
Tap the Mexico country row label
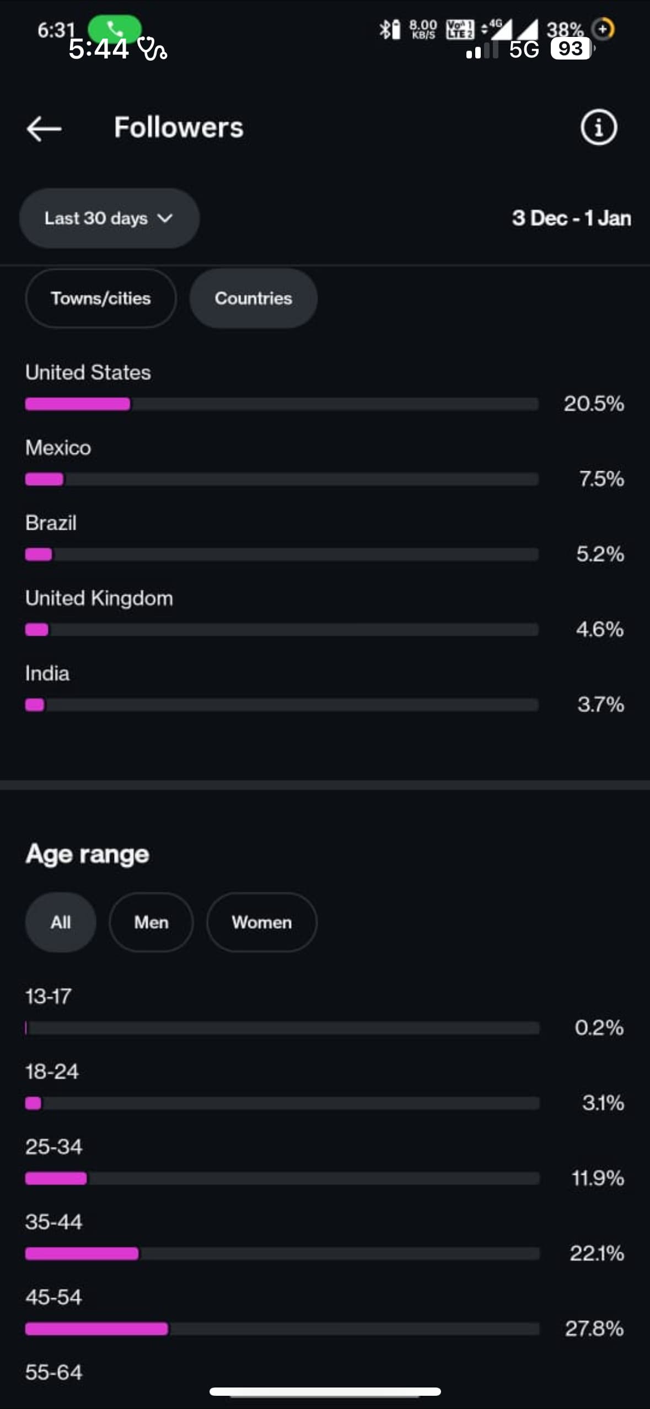click(x=58, y=448)
